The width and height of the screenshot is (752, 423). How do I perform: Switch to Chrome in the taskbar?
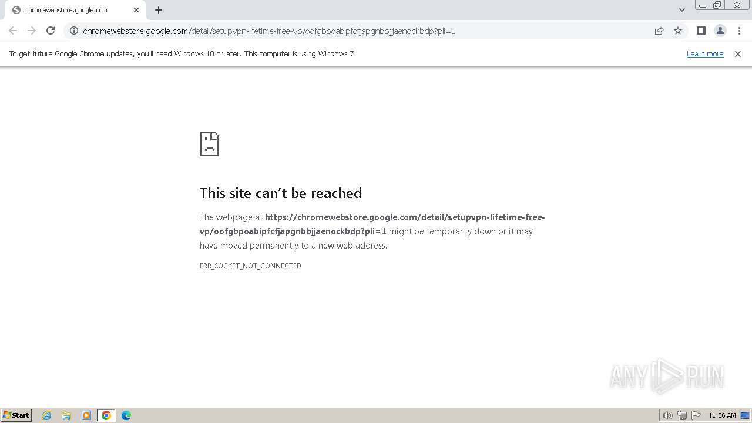[106, 415]
